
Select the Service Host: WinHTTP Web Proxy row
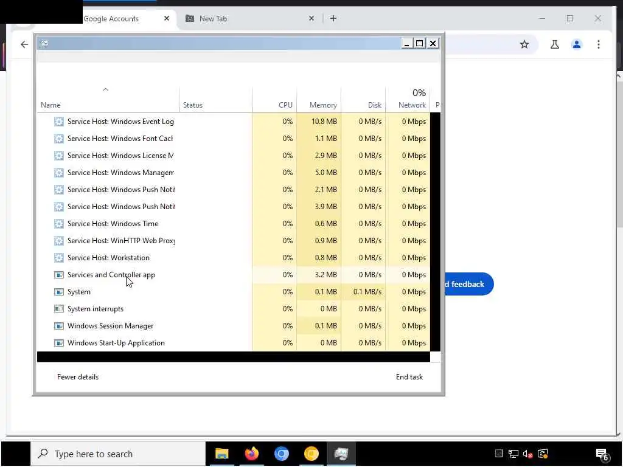(234, 241)
